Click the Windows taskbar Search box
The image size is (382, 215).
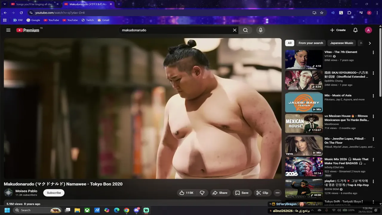pyautogui.click(x=38, y=210)
